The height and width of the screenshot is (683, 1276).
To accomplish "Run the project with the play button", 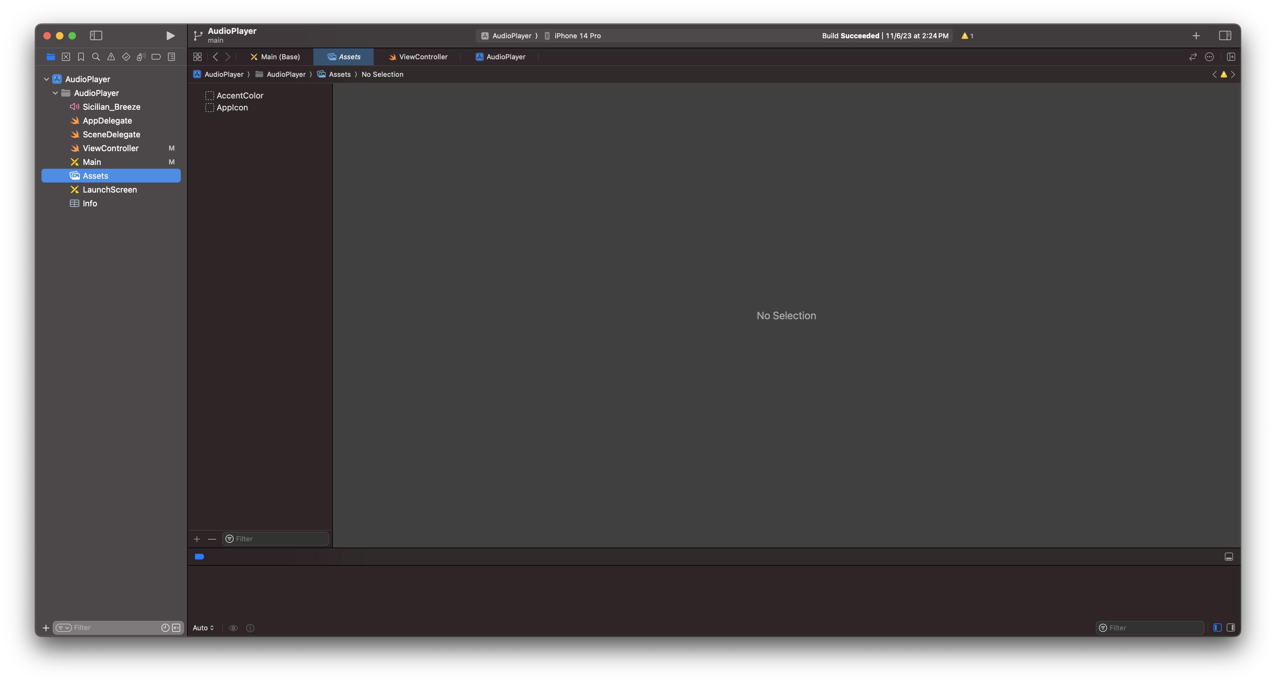I will (170, 36).
